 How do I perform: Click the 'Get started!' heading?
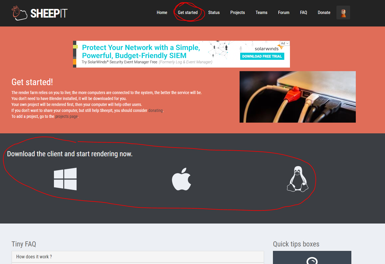(32, 82)
